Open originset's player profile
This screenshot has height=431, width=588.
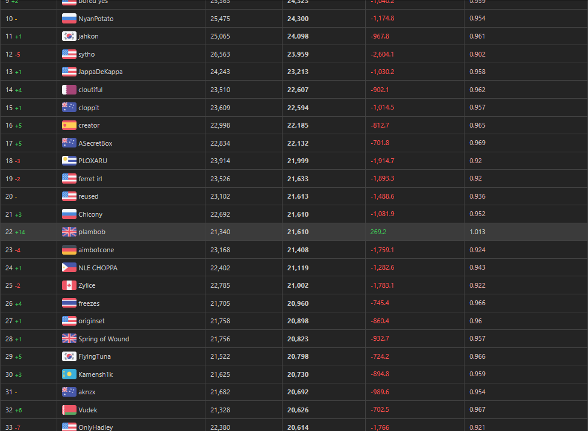(92, 321)
